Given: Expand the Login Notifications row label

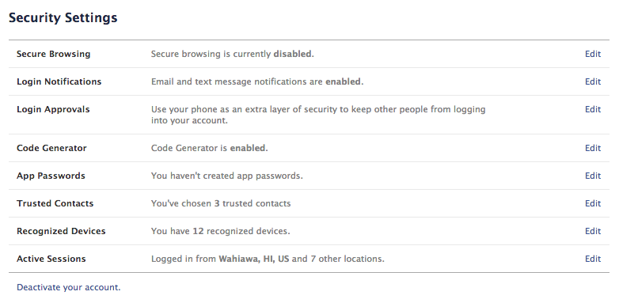Looking at the screenshot, I should [x=59, y=81].
